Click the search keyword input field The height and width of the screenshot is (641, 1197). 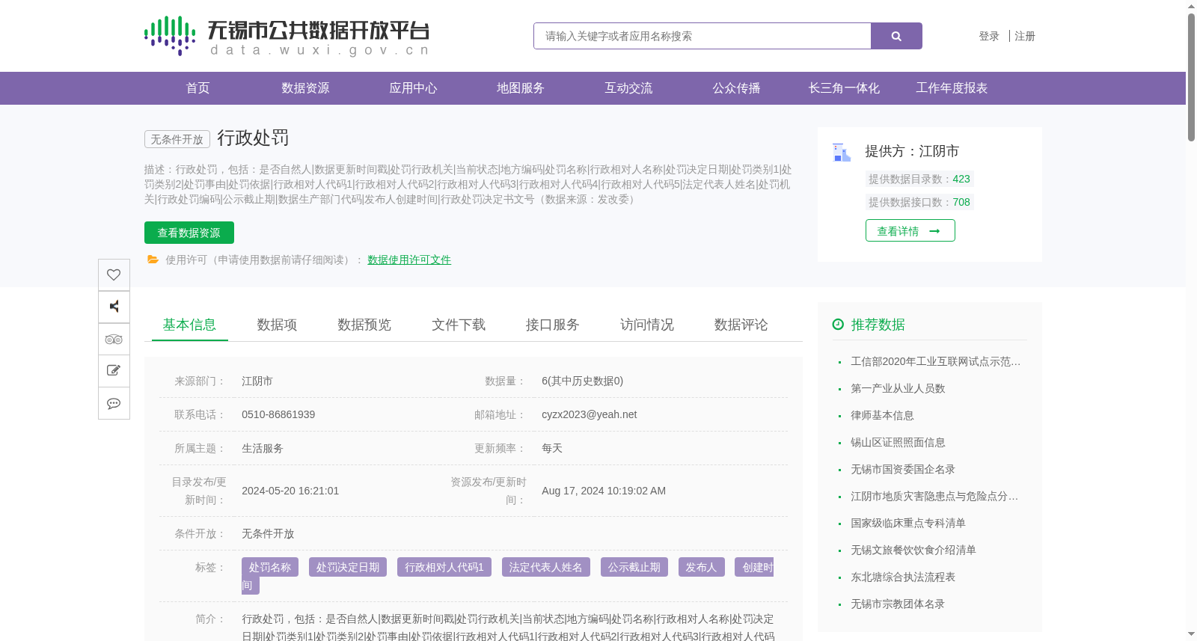tap(702, 36)
